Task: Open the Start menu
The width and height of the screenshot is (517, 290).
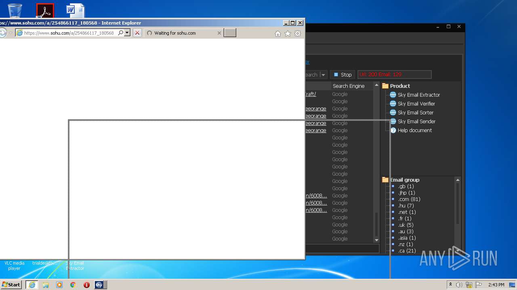Action: coord(11,285)
